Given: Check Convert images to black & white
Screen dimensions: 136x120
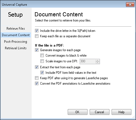Looking at the screenshot, I should pos(42,56).
